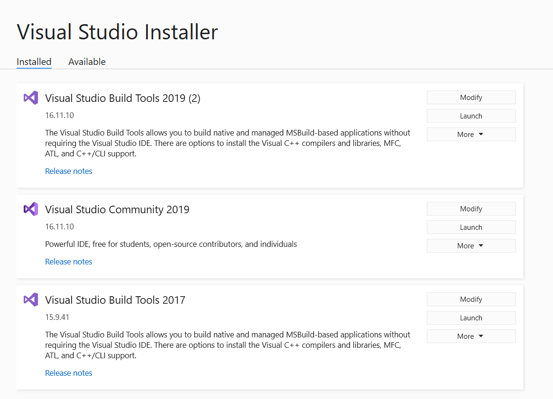This screenshot has height=399, width=553.
Task: Click version 16.11.10 under Community 2019
Action: pos(60,227)
